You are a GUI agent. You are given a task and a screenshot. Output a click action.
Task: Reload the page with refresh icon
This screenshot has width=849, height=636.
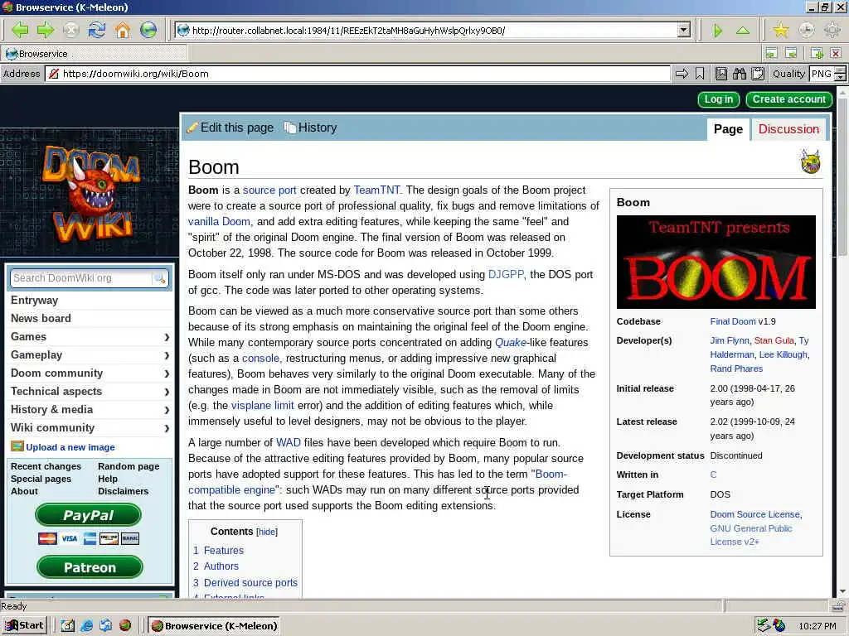(x=97, y=31)
